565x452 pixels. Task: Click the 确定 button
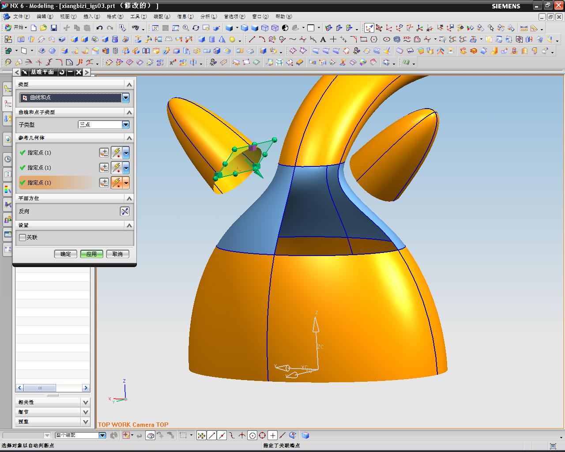tap(65, 254)
